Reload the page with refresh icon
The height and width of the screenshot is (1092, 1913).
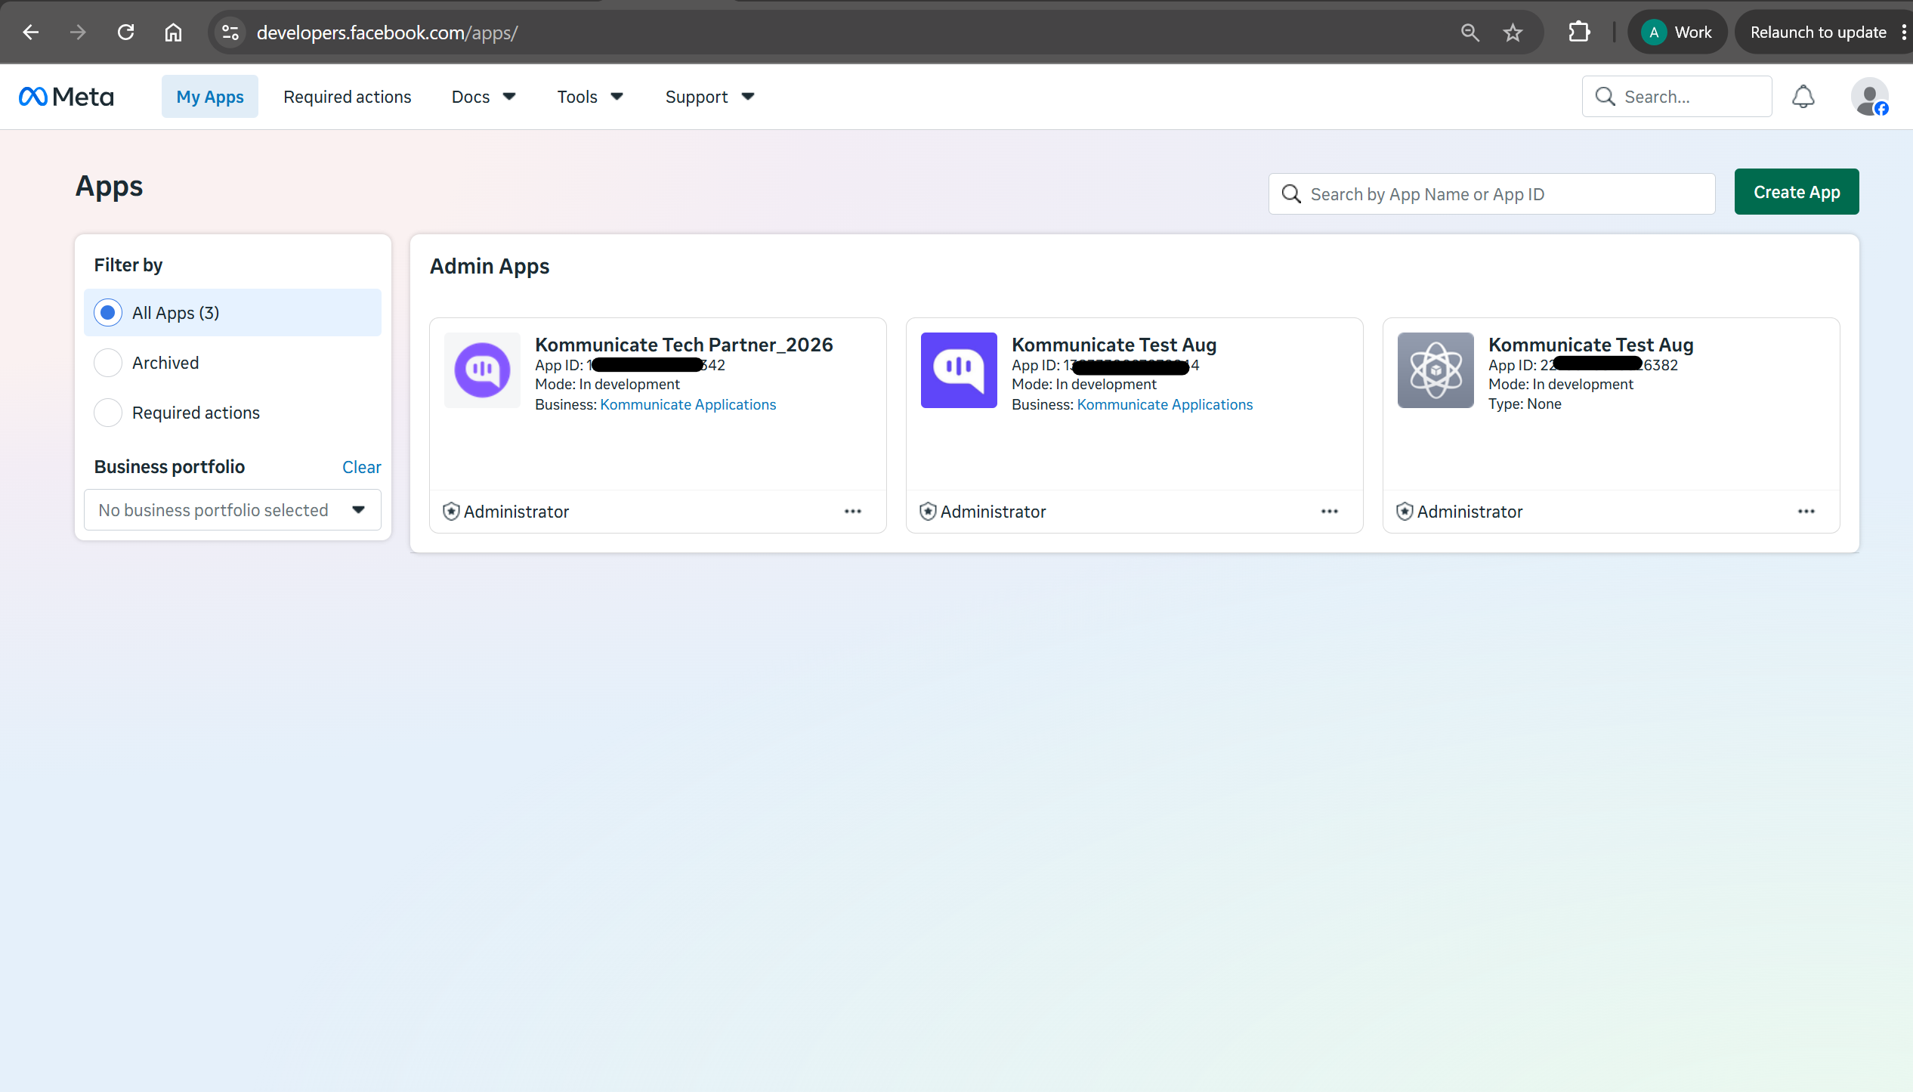pyautogui.click(x=126, y=32)
